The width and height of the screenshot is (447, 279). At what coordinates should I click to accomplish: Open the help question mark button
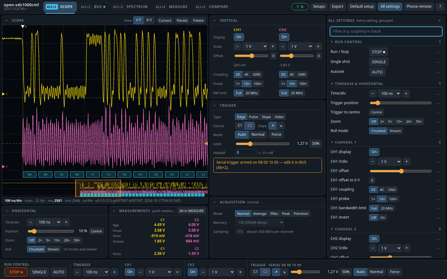(x=440, y=7)
